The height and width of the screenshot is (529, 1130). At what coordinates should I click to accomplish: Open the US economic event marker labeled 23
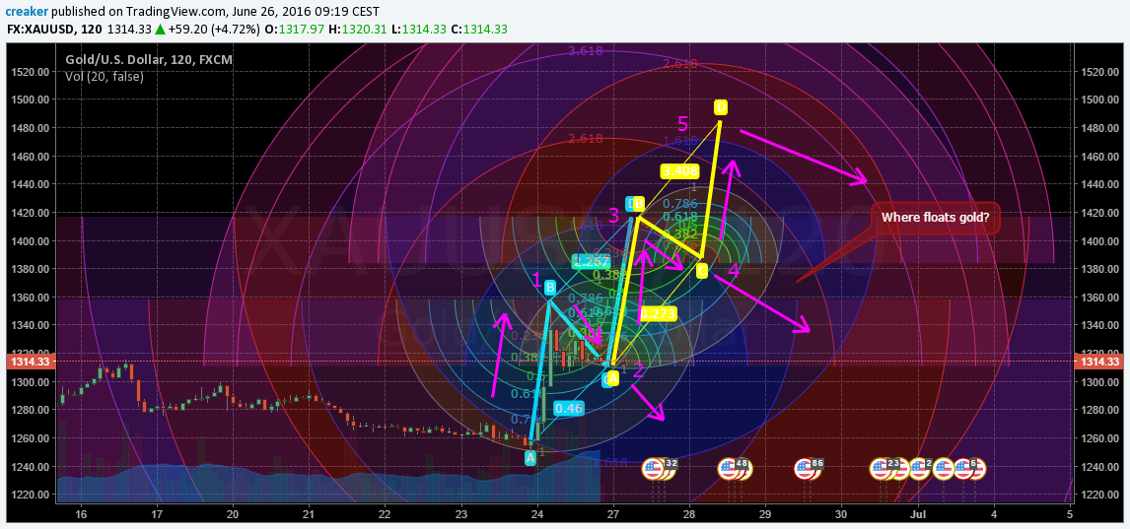tap(885, 469)
